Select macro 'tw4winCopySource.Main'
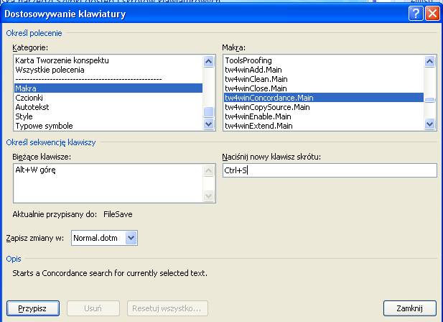This screenshot has height=322, width=443. coord(324,107)
